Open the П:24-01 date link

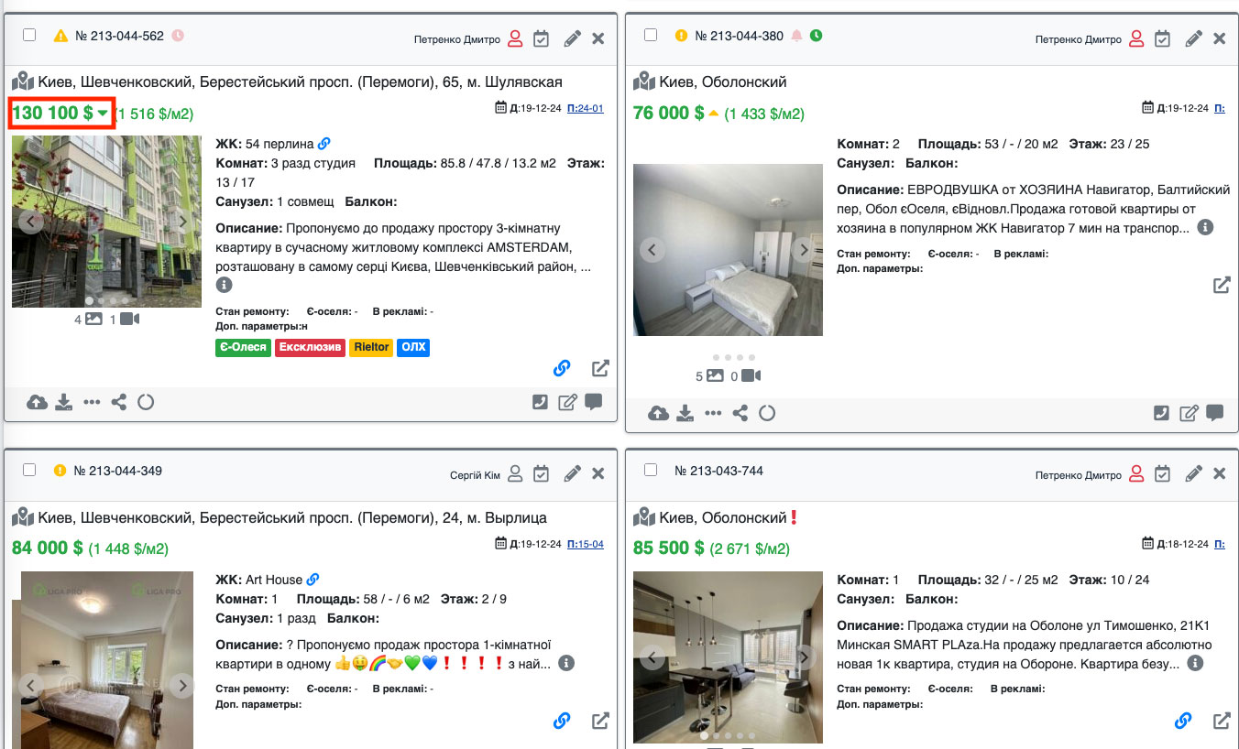pyautogui.click(x=586, y=108)
